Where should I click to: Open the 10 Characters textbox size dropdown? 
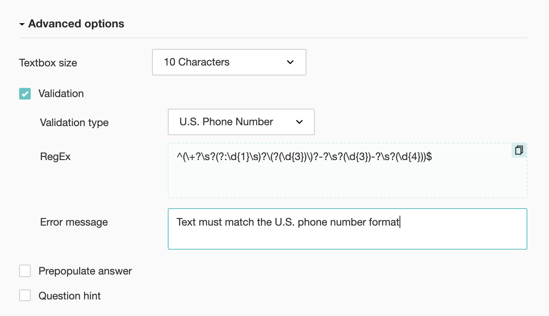coord(229,62)
